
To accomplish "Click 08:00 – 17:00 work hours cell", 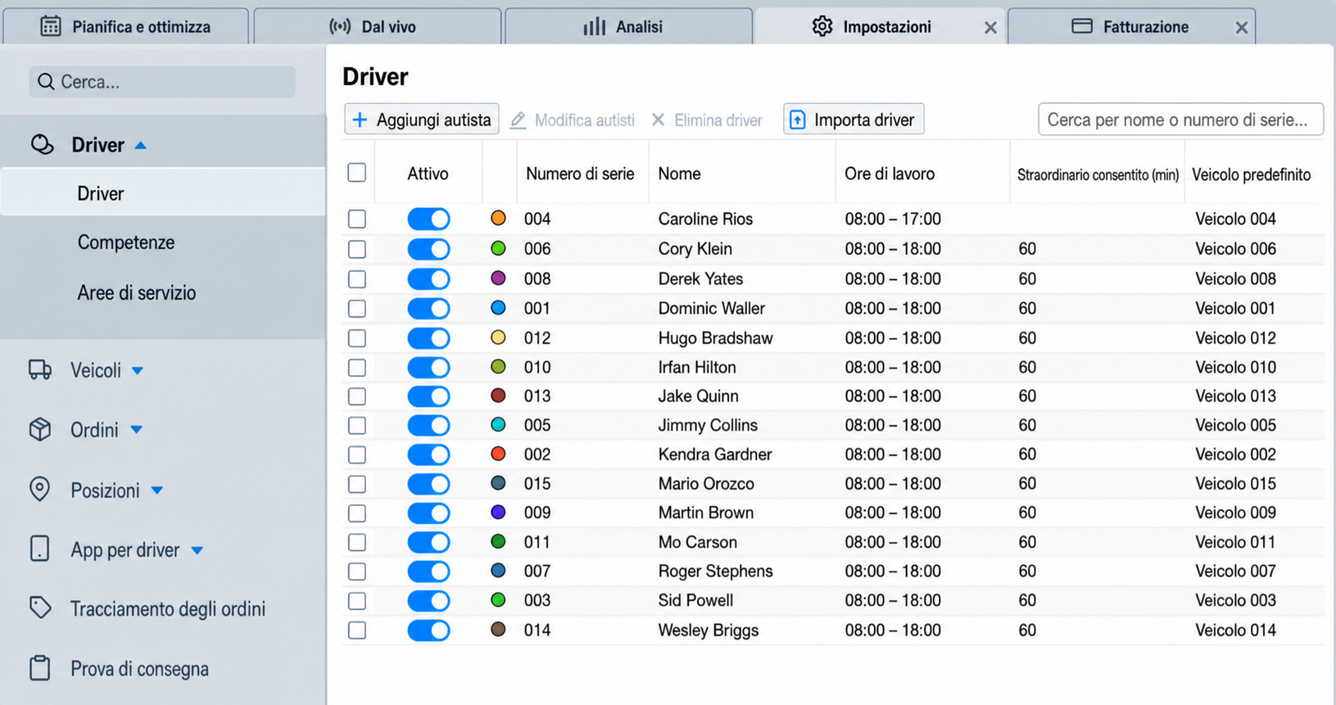I will click(893, 219).
